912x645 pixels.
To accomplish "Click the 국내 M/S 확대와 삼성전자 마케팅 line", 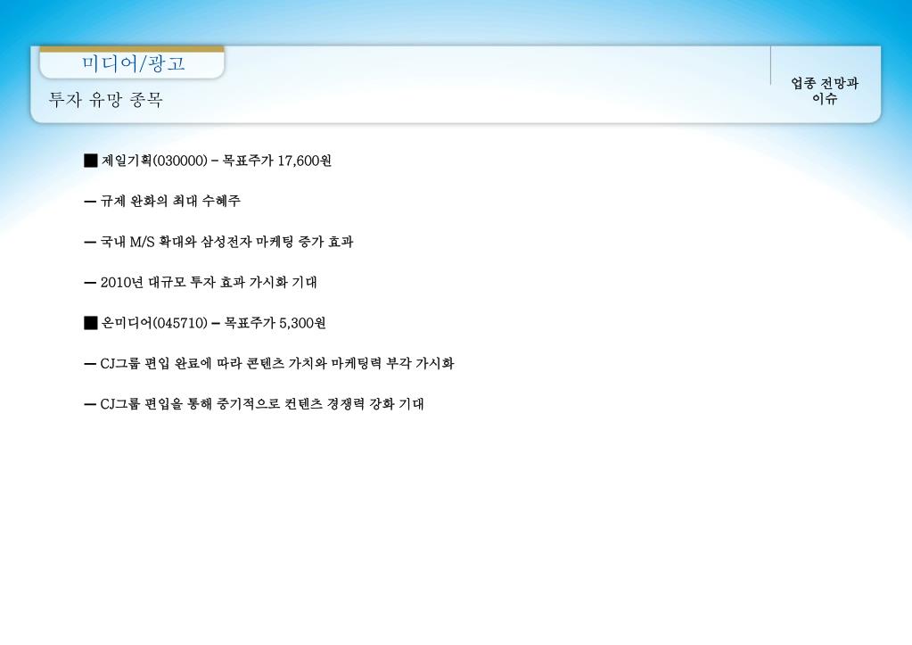I will coord(218,242).
